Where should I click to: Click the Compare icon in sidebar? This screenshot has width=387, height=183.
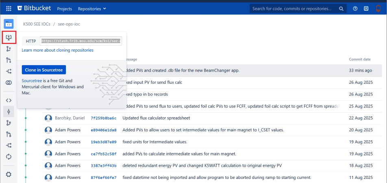[x=9, y=83]
